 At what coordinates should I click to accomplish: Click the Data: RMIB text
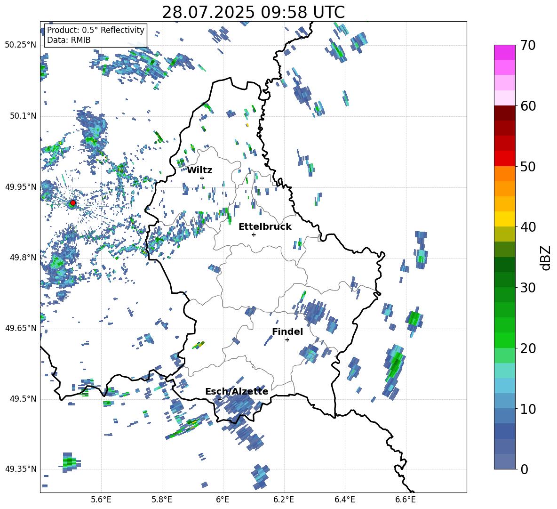pyautogui.click(x=69, y=40)
